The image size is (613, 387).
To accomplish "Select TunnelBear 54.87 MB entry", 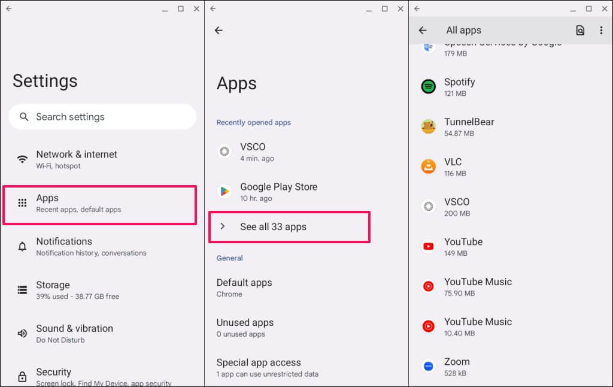I will point(511,127).
